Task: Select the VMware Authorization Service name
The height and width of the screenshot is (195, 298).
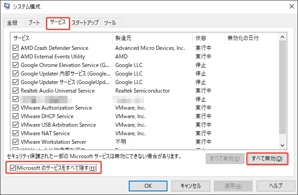Action: 56,108
